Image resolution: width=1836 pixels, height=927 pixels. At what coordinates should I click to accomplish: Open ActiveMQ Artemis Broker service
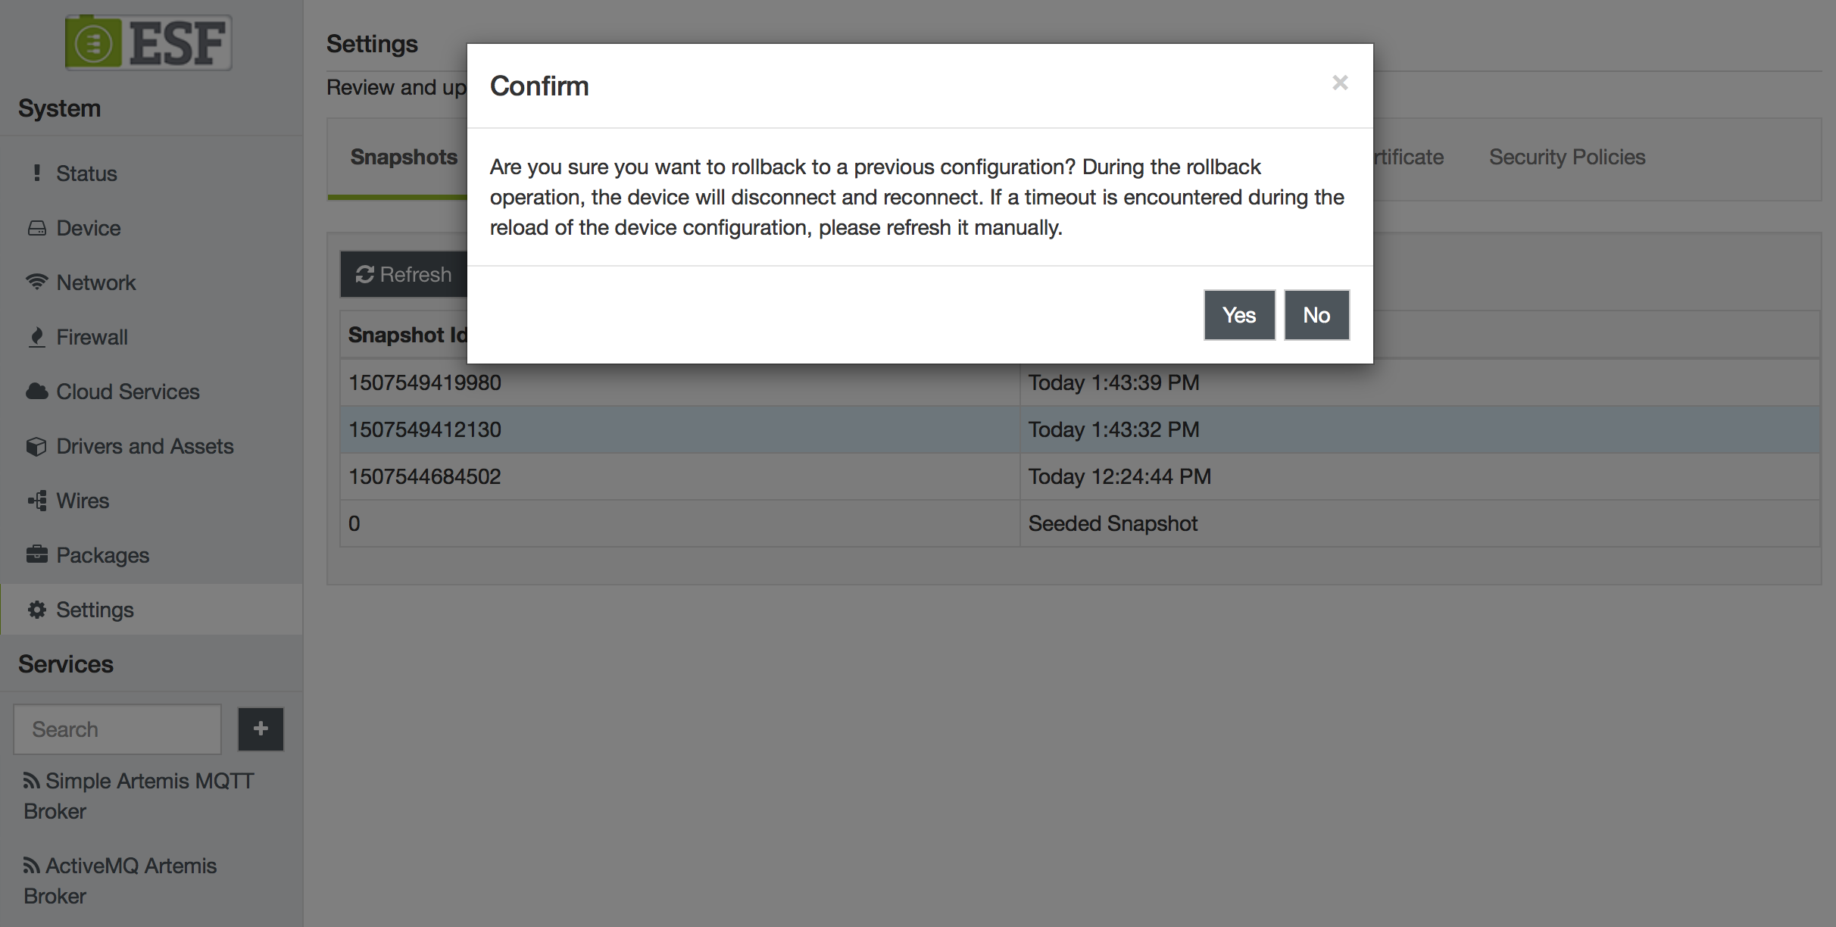click(121, 881)
